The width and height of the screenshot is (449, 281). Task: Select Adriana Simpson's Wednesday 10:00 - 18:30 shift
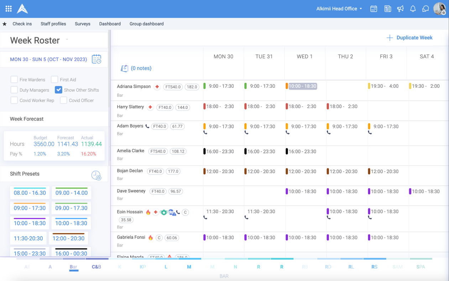pyautogui.click(x=302, y=86)
